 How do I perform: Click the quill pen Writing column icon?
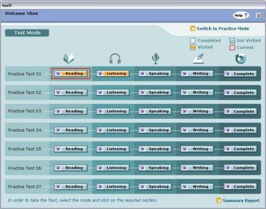click(198, 59)
